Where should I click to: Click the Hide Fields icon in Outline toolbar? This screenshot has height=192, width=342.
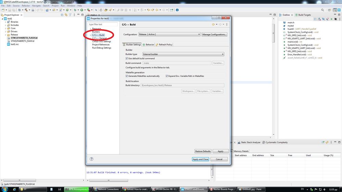(324, 19)
